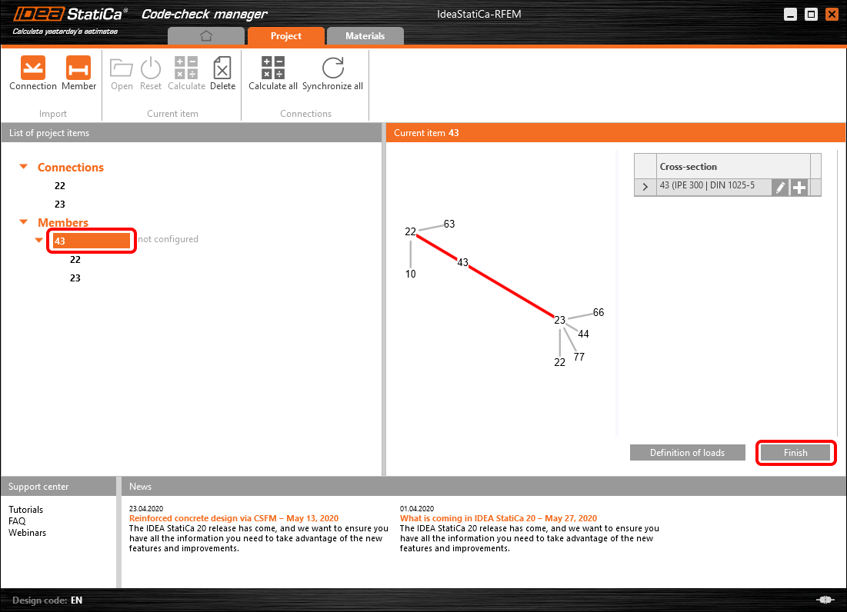Click member label 66 in diagram
Viewport: 847px width, 612px height.
tap(599, 312)
